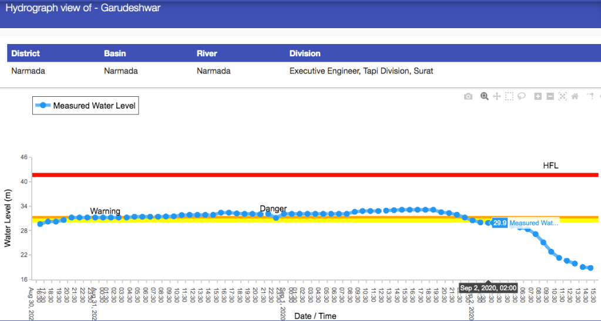Choose the Lasso Select tool
Screen dimensions: 601x321
click(x=521, y=96)
